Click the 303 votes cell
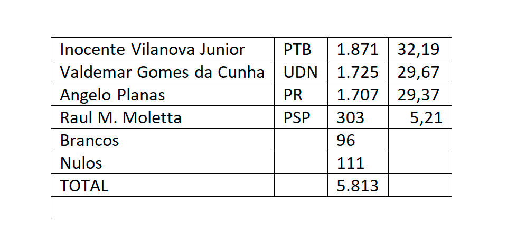This screenshot has height=238, width=507. 358,117
